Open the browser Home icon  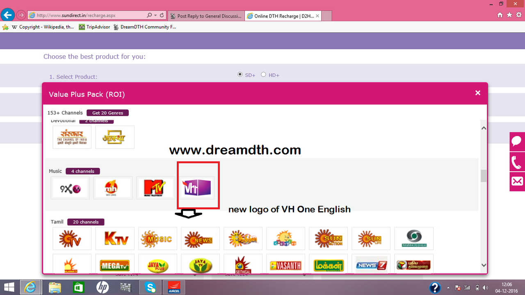point(500,15)
